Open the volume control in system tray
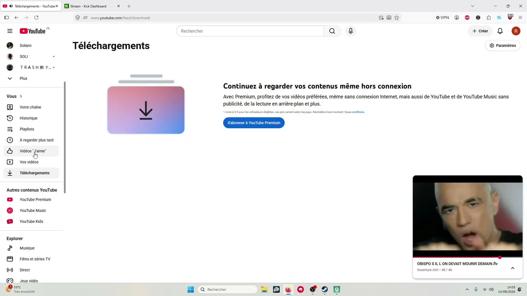The height and width of the screenshot is (296, 527). coord(491,289)
